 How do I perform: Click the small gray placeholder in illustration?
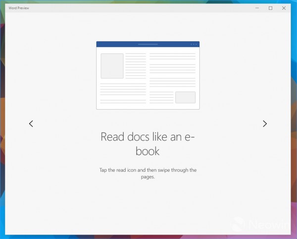point(185,97)
